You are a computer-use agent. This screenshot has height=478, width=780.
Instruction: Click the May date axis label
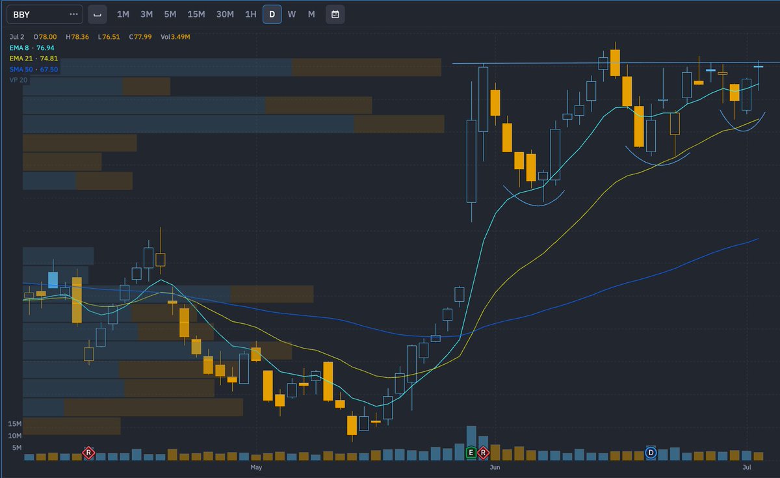click(256, 467)
